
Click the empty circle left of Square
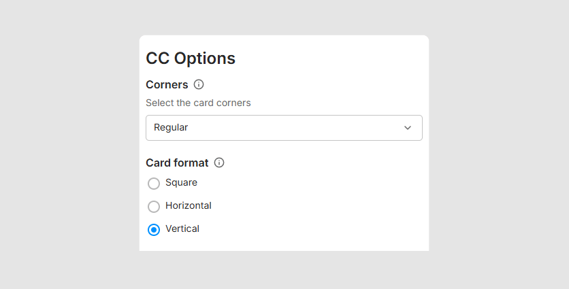coord(154,183)
